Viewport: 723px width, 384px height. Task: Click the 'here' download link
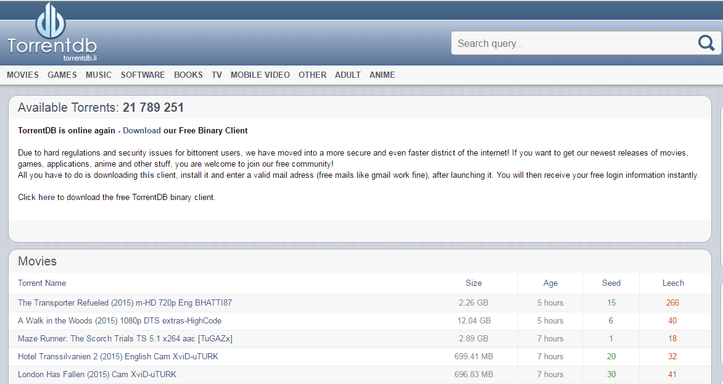click(x=46, y=197)
